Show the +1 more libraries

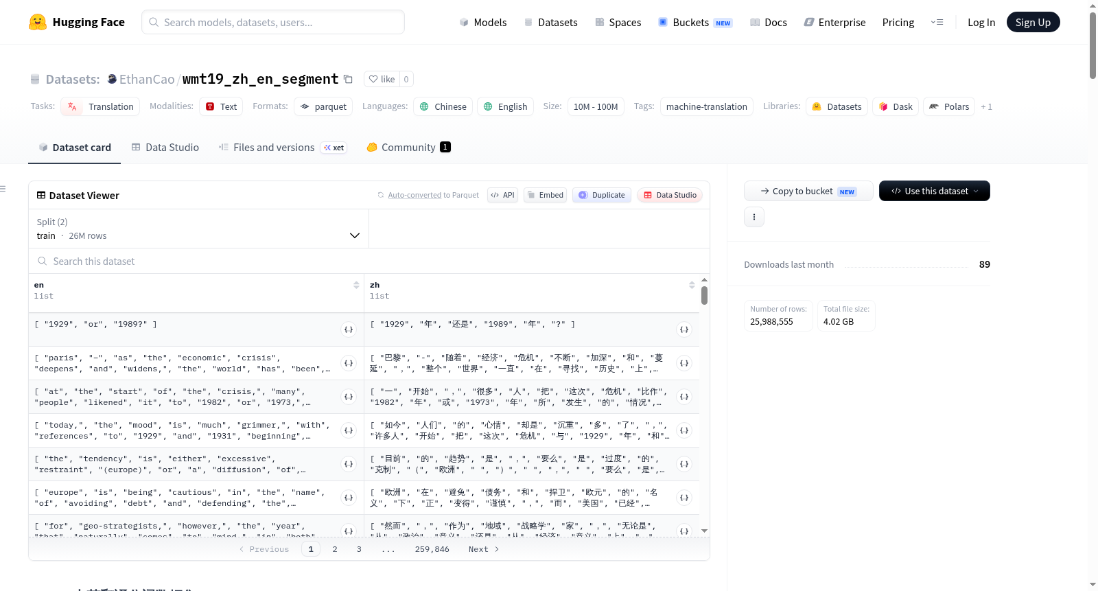[x=986, y=106]
